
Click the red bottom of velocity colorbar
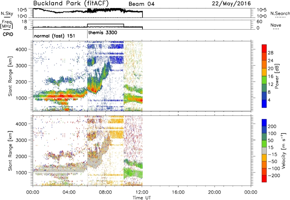264,179
